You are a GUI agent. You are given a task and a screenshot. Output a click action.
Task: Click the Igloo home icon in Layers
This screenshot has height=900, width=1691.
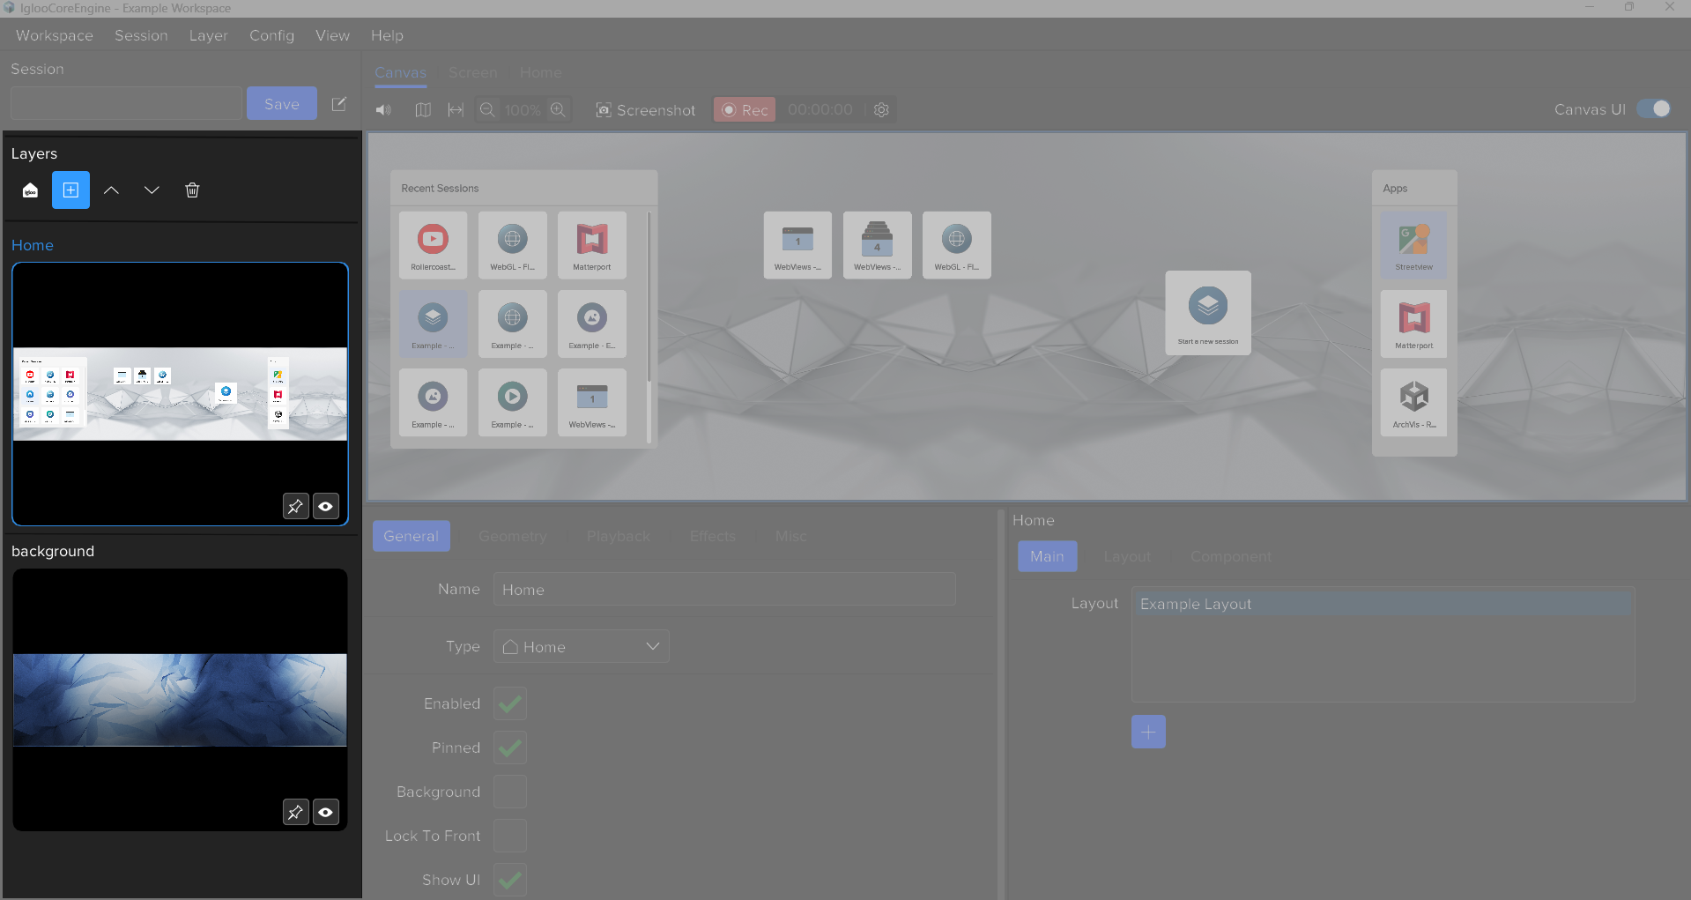coord(30,190)
